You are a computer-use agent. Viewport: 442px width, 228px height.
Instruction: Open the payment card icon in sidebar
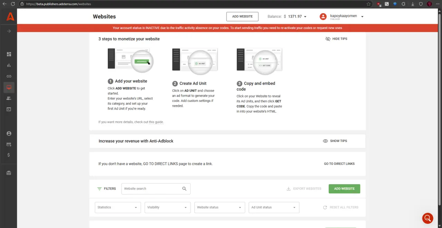coord(9,144)
